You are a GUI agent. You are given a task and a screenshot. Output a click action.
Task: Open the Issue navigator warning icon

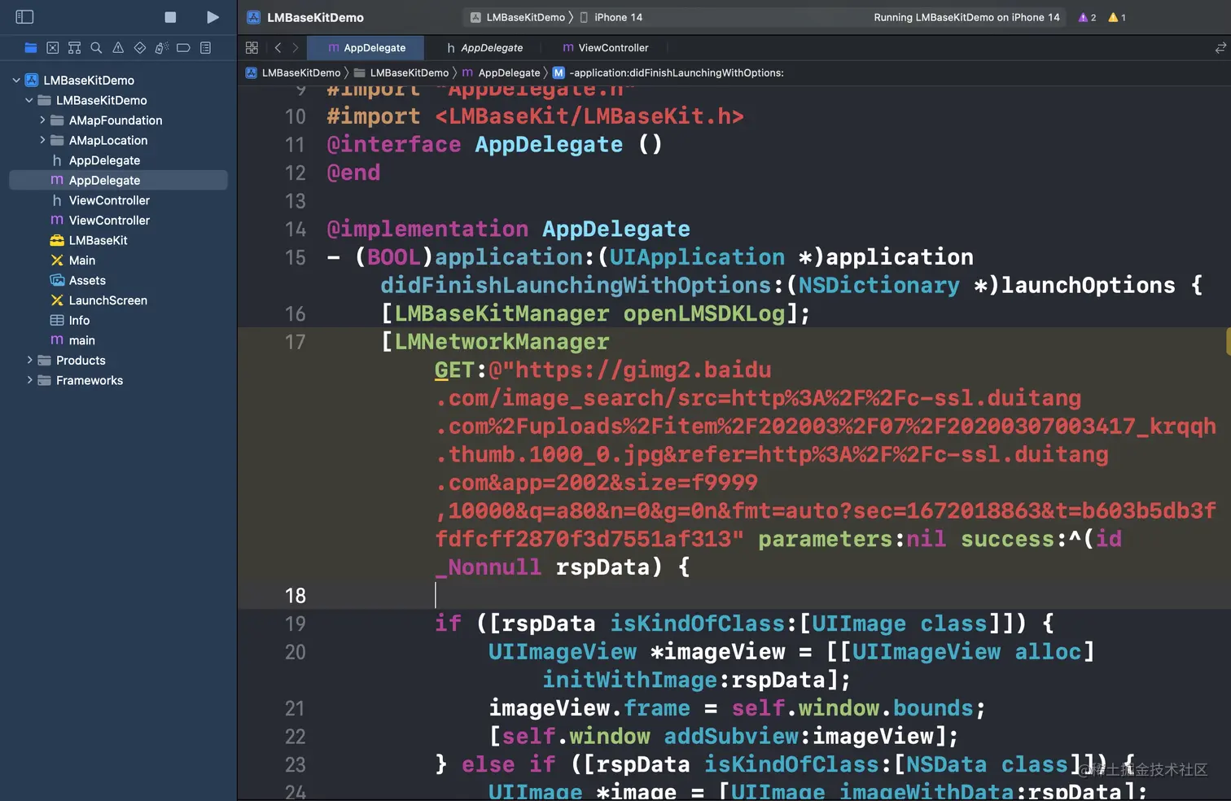pyautogui.click(x=118, y=48)
